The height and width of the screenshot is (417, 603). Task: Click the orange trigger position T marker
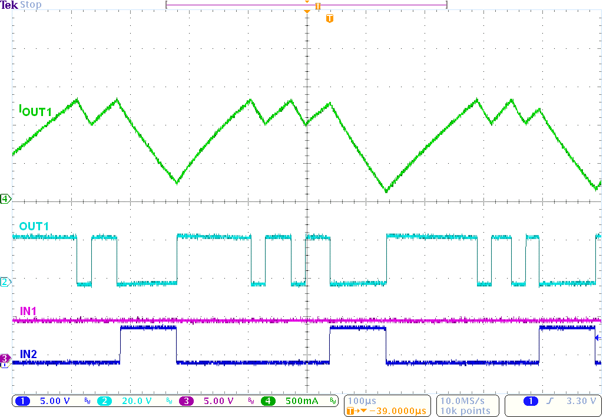tap(329, 18)
